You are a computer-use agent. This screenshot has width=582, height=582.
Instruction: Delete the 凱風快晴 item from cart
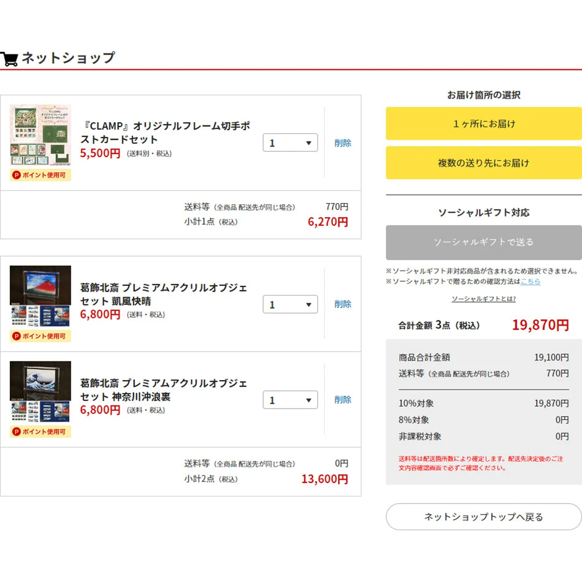pos(343,304)
